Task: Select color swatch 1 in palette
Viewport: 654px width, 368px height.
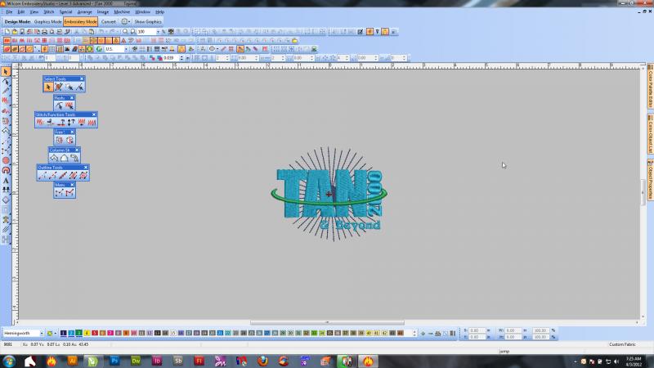Action: [64, 333]
